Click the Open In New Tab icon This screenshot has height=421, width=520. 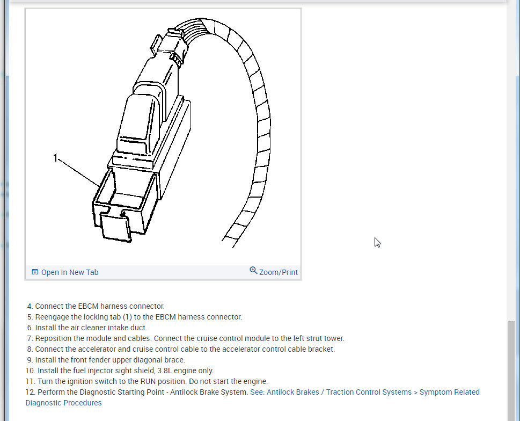35,272
